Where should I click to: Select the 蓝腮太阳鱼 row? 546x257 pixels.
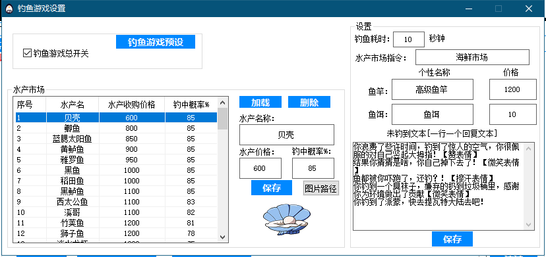(x=115, y=139)
